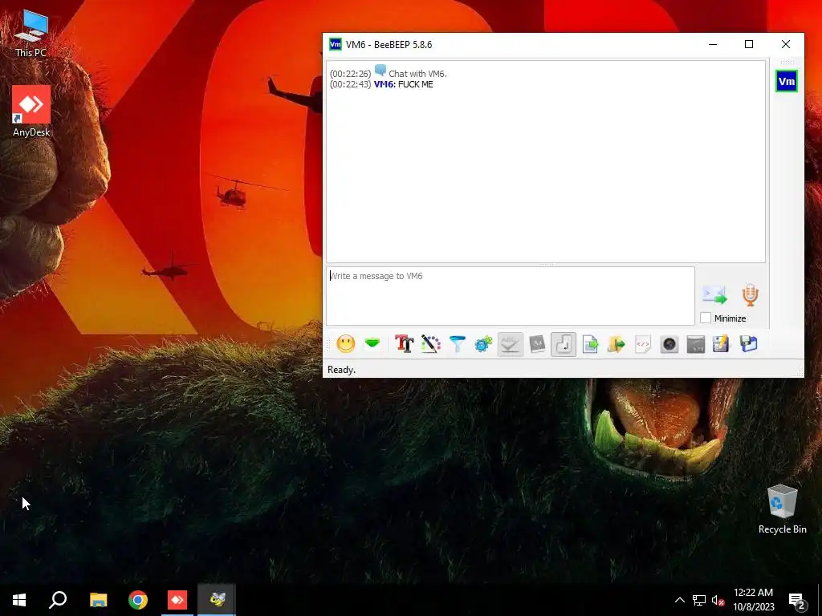
Task: Click the chat history message area
Action: click(546, 162)
